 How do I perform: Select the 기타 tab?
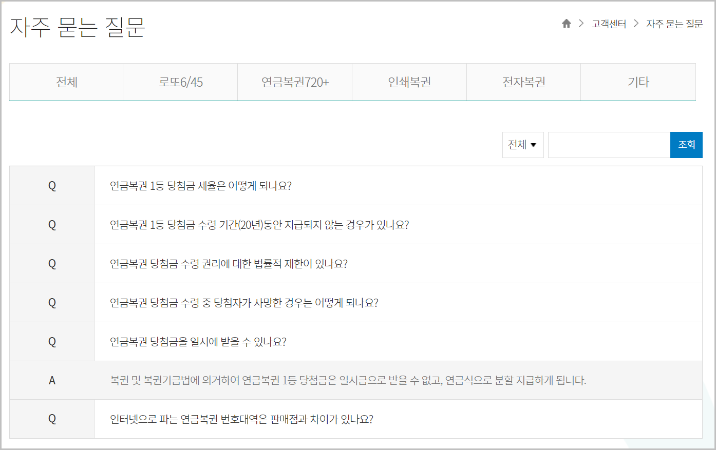coord(638,82)
